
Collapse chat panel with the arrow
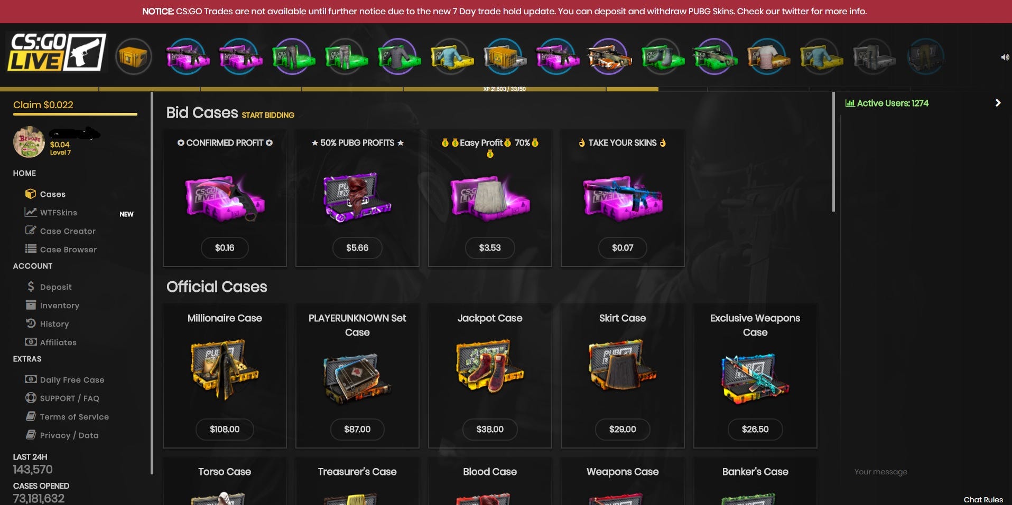coord(998,103)
